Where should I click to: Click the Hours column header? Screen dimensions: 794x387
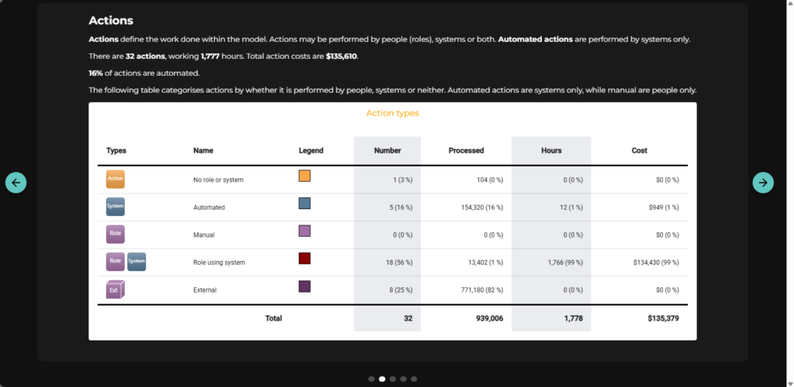click(x=551, y=151)
